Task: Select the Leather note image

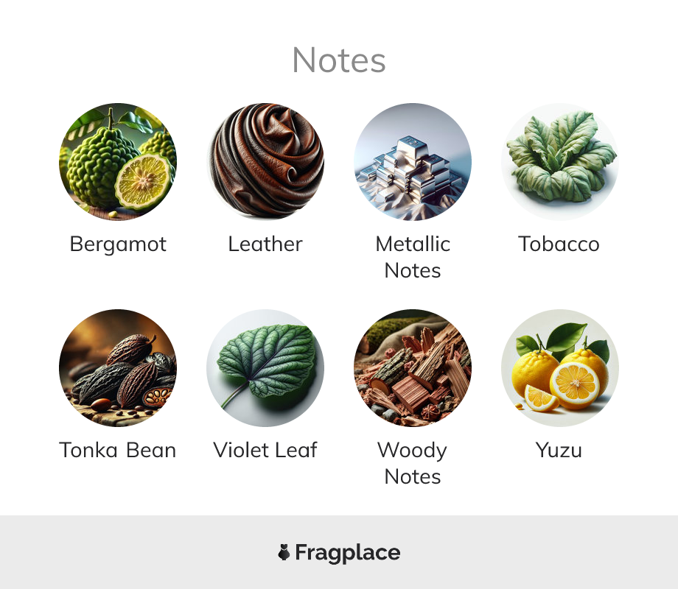Action: pyautogui.click(x=265, y=162)
